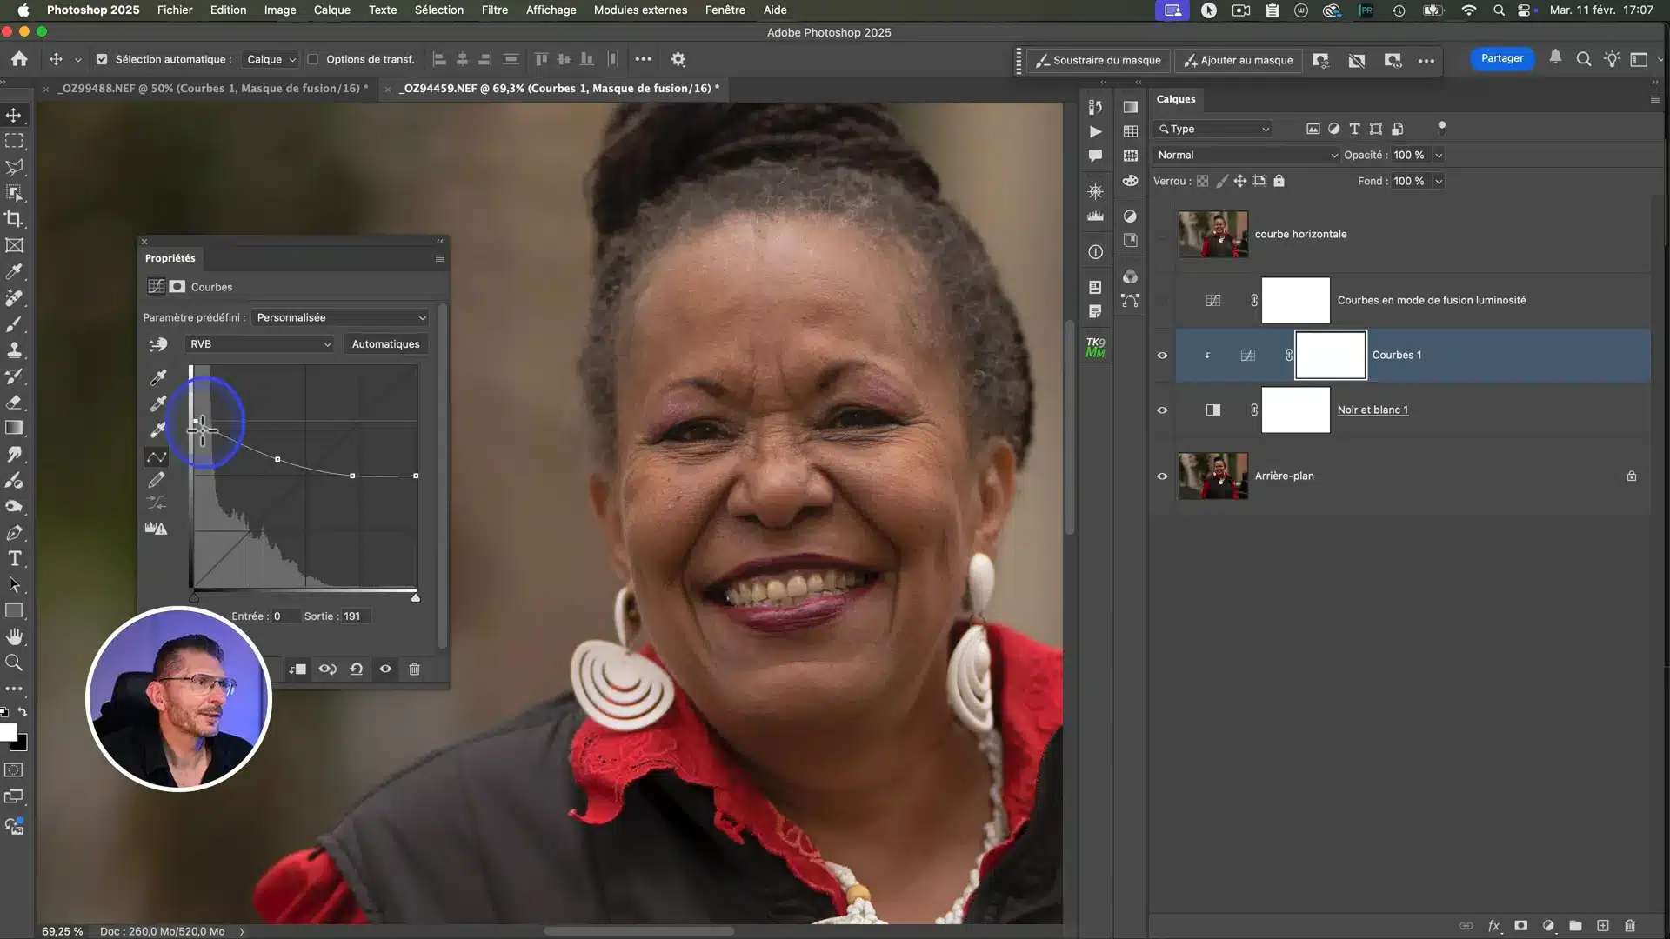Open the Calque menu
Screen dimensions: 1670x939
click(x=331, y=10)
